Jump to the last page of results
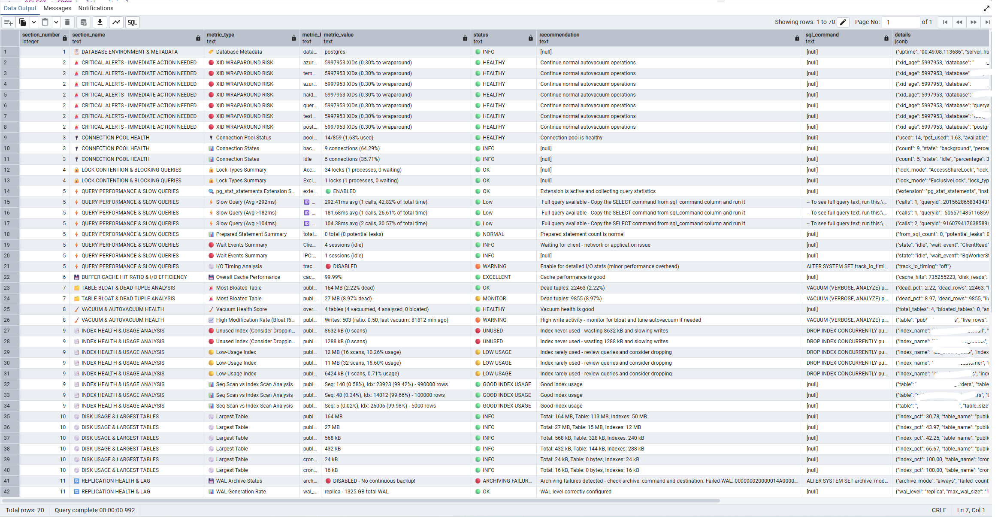 (988, 22)
